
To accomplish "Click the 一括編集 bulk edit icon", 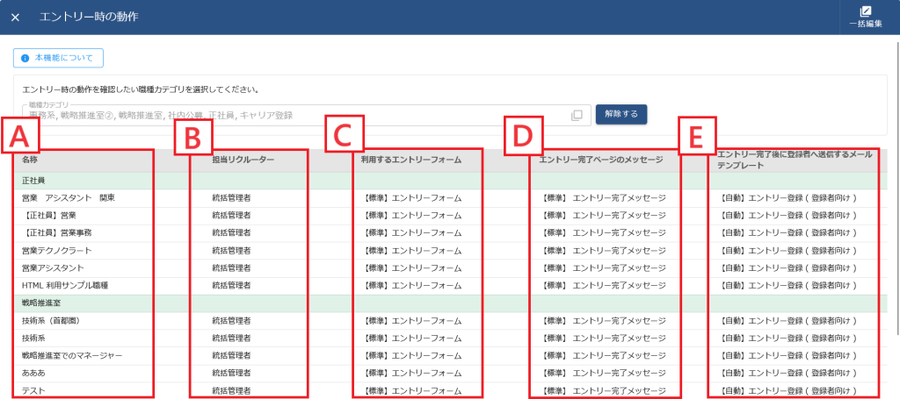I will tap(865, 11).
